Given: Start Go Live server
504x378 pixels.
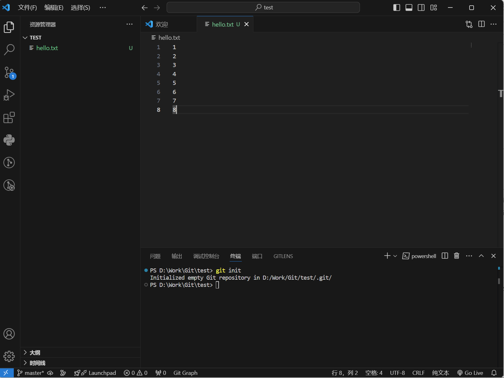Looking at the screenshot, I should click(x=470, y=373).
